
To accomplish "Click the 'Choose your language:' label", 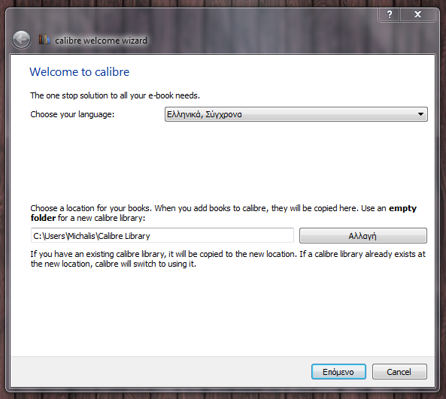I will (x=72, y=114).
